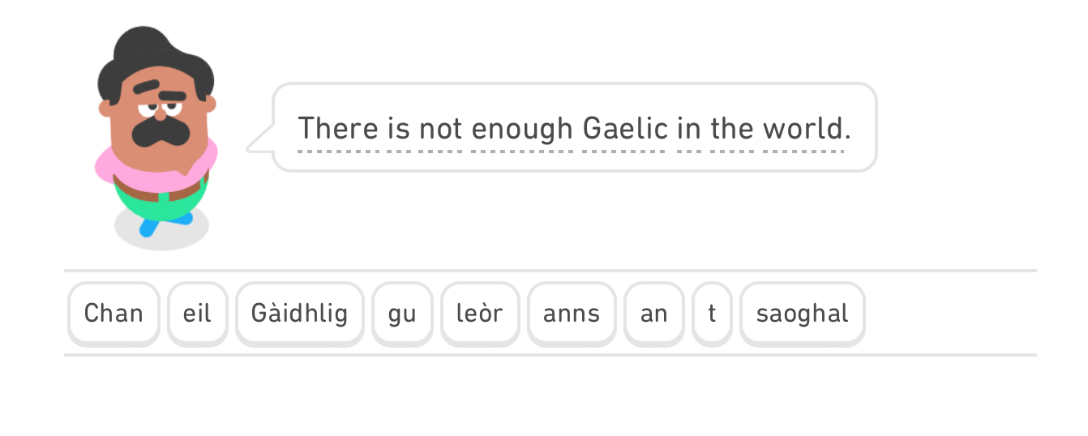Select the 'saoghal' word tile

point(802,314)
